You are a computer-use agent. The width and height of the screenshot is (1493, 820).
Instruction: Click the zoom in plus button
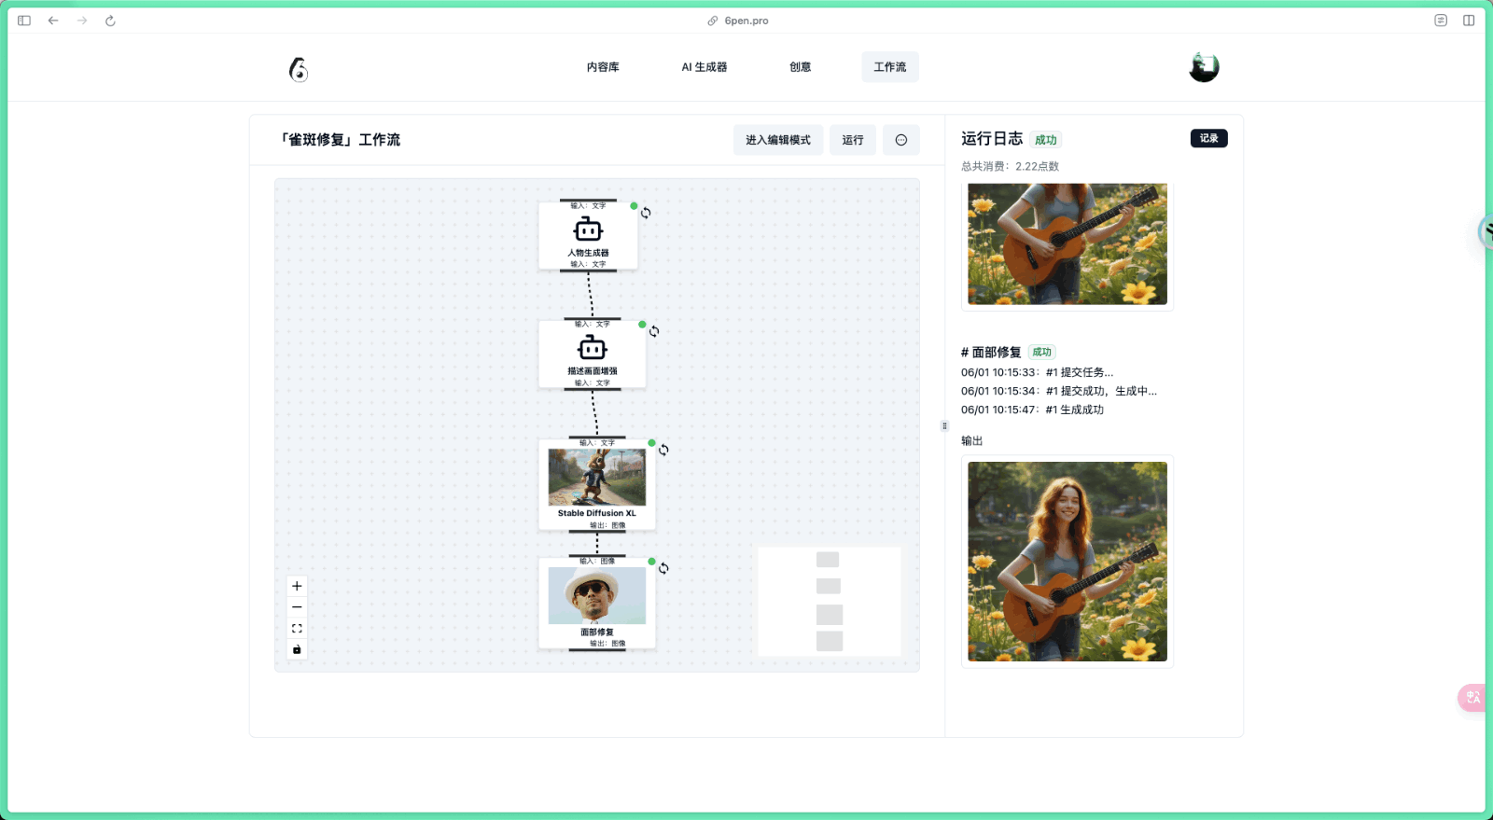point(297,586)
